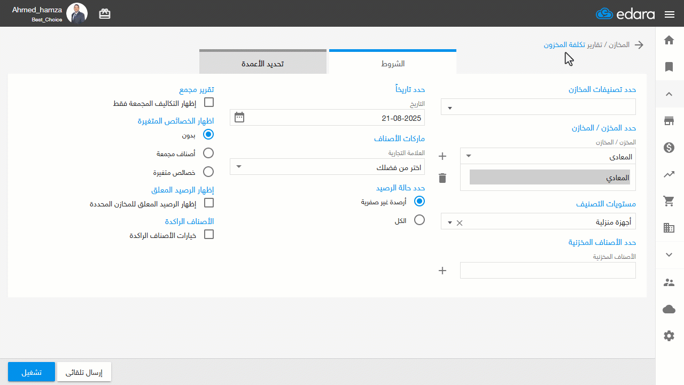The height and width of the screenshot is (385, 684).
Task: Open the trending chart icon in sidebar
Action: 669,174
